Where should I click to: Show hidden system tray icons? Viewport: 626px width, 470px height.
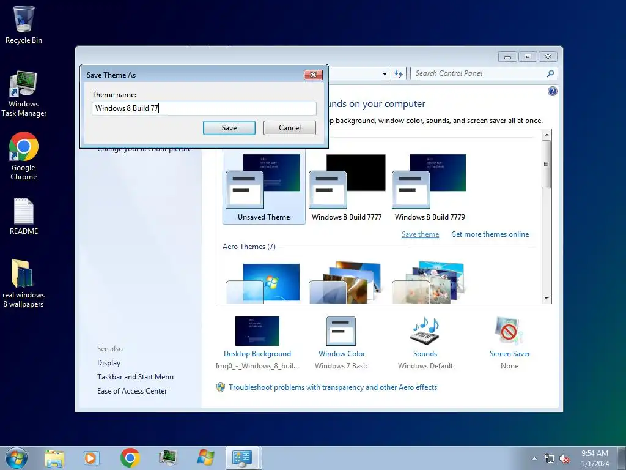[534, 458]
